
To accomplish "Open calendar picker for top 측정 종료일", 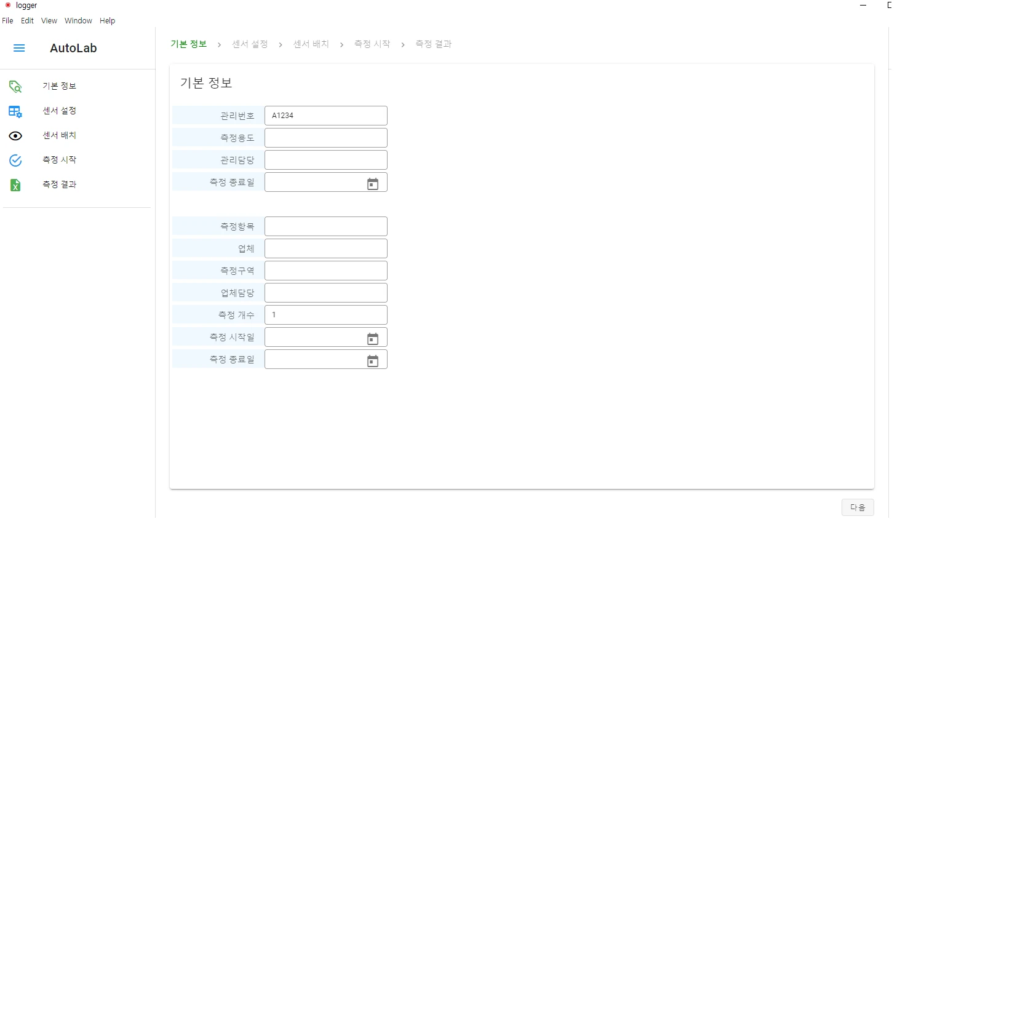I will pos(372,184).
